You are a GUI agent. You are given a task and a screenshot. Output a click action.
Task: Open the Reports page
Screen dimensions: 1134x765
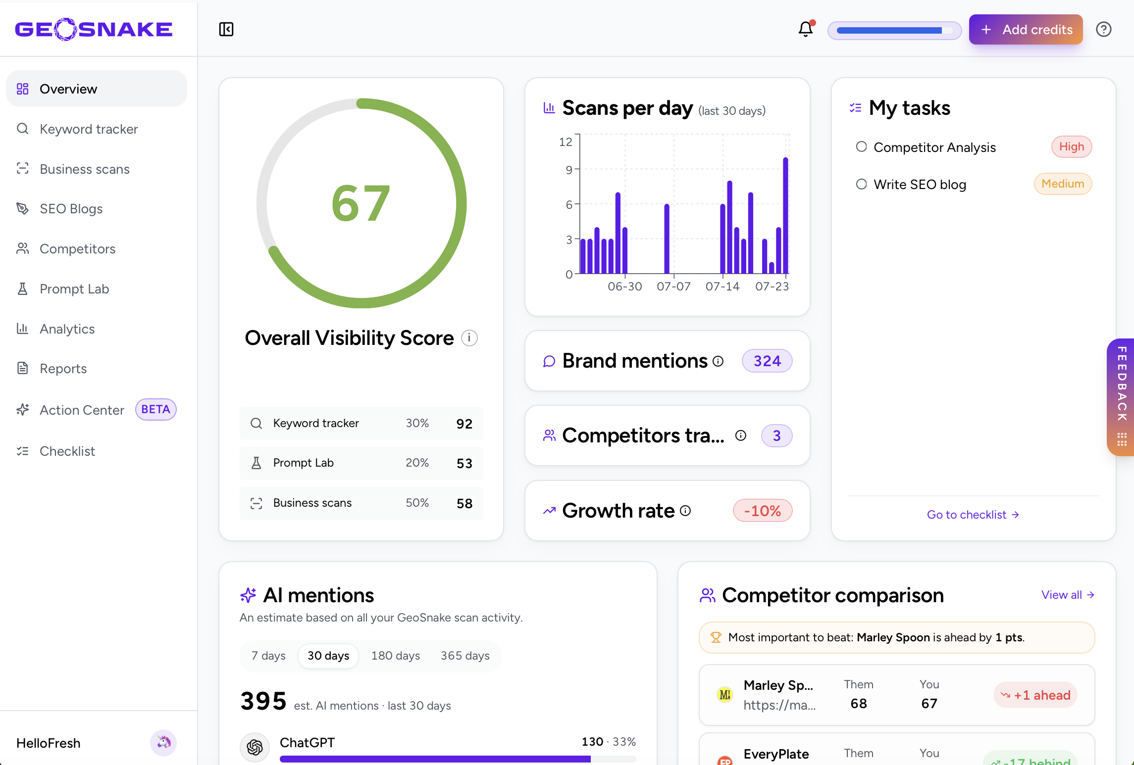97,368
